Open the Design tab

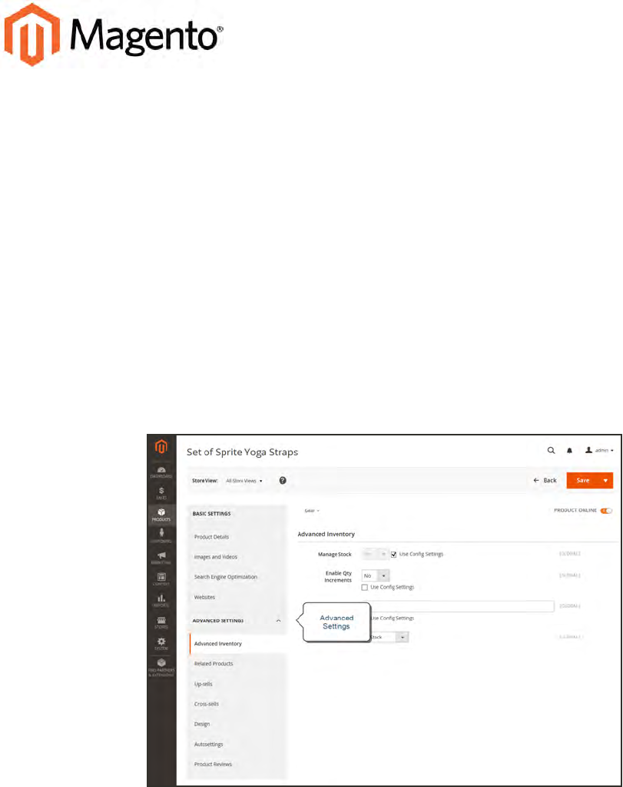pos(202,724)
